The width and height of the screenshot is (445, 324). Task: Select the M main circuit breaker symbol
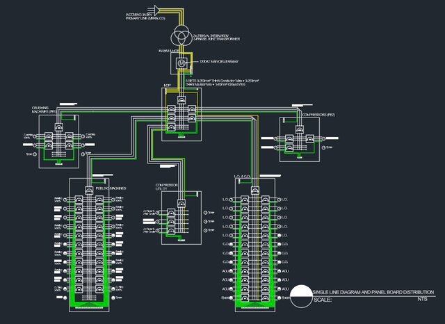click(x=181, y=63)
